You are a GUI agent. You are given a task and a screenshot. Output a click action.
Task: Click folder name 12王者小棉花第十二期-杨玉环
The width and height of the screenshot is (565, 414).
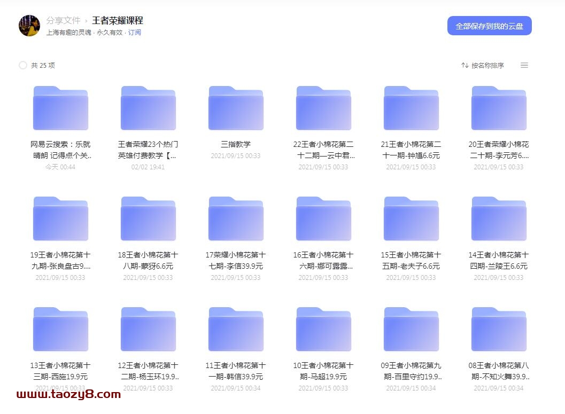click(x=148, y=371)
